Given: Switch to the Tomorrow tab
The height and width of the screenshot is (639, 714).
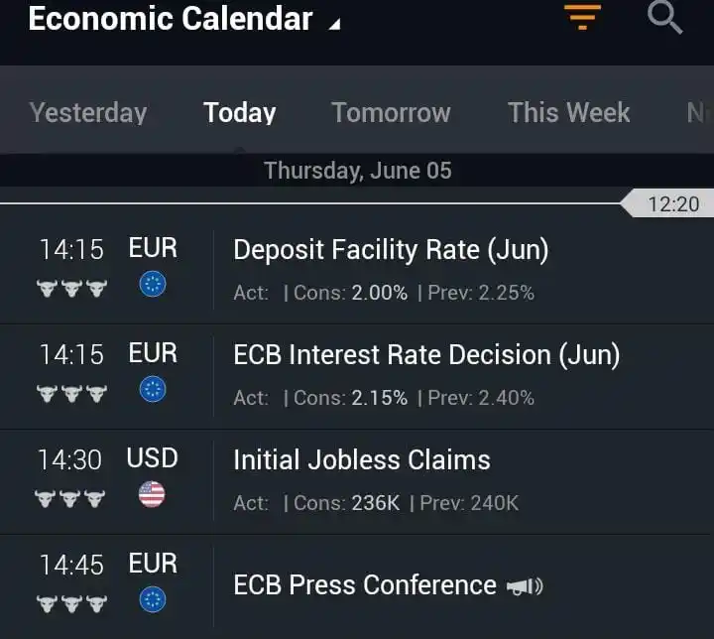Looking at the screenshot, I should (391, 112).
